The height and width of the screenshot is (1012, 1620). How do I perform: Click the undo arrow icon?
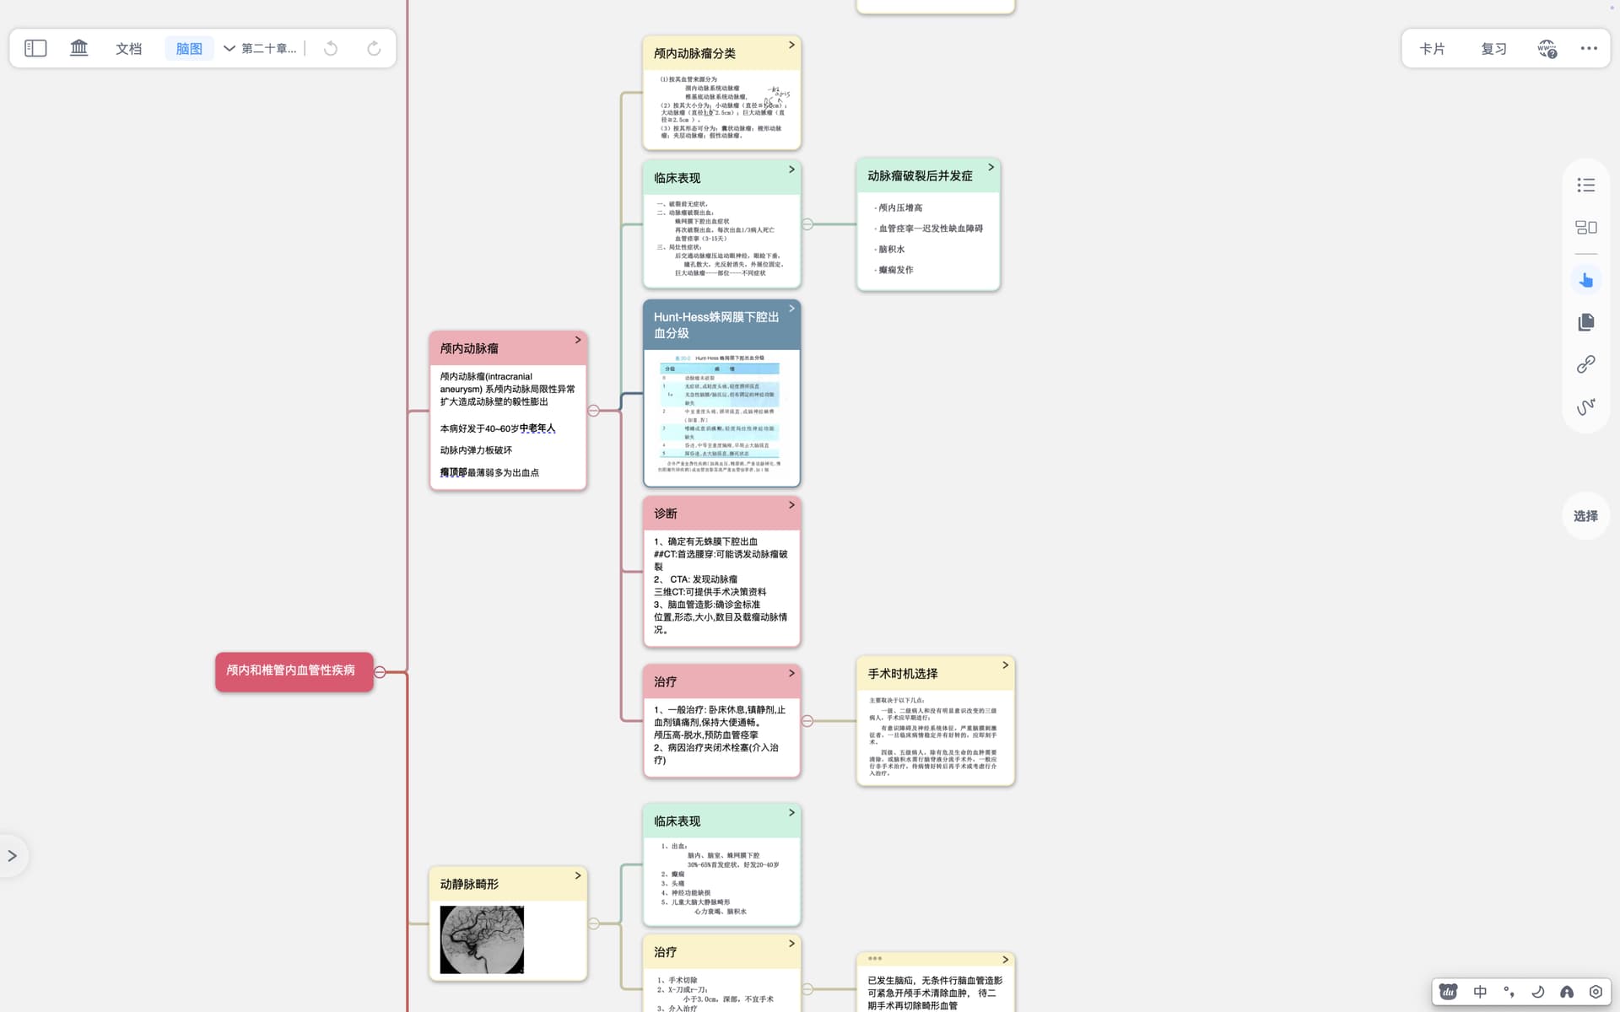tap(331, 48)
